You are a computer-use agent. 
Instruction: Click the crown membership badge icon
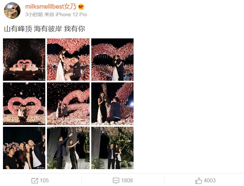pyautogui.click(x=81, y=7)
